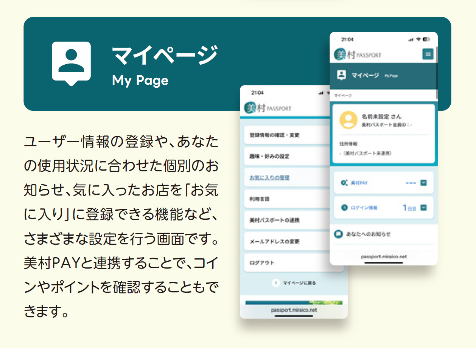Click passport.miraico.net address bar on right phone
Viewport: 476px width, 348px height.
point(383,256)
